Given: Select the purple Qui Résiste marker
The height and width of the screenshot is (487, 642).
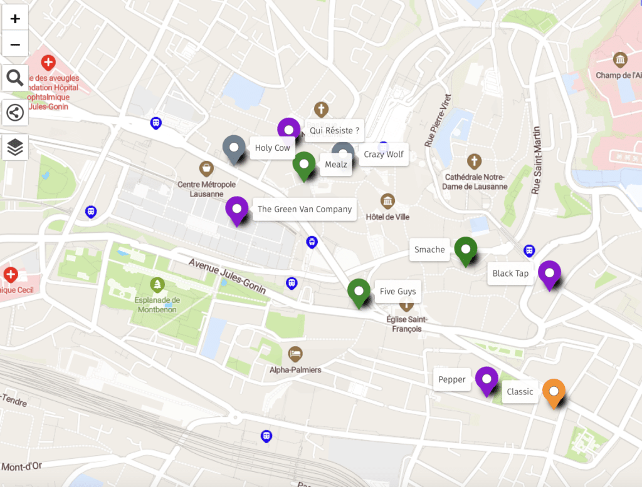Looking at the screenshot, I should click(x=288, y=131).
